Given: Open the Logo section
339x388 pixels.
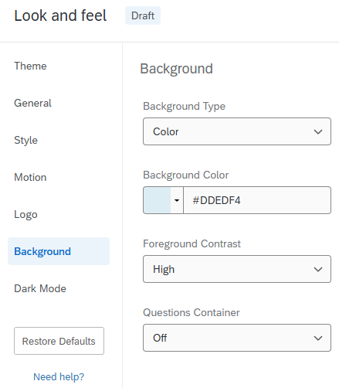Looking at the screenshot, I should (x=25, y=214).
